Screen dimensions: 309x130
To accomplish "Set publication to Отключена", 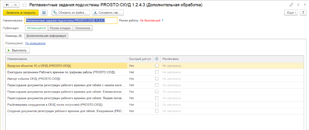I will click(x=83, y=28).
